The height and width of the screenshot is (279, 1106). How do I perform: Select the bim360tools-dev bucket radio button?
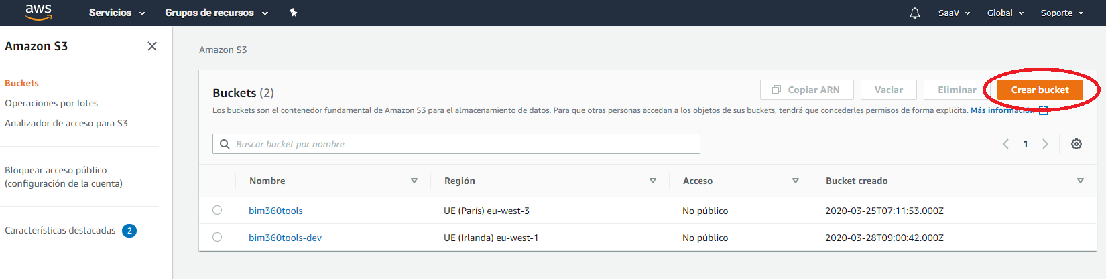click(x=217, y=237)
